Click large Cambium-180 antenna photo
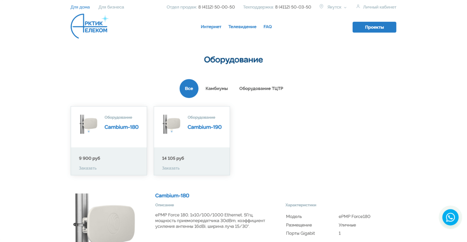Image resolution: width=467 pixels, height=242 pixels. pyautogui.click(x=105, y=218)
